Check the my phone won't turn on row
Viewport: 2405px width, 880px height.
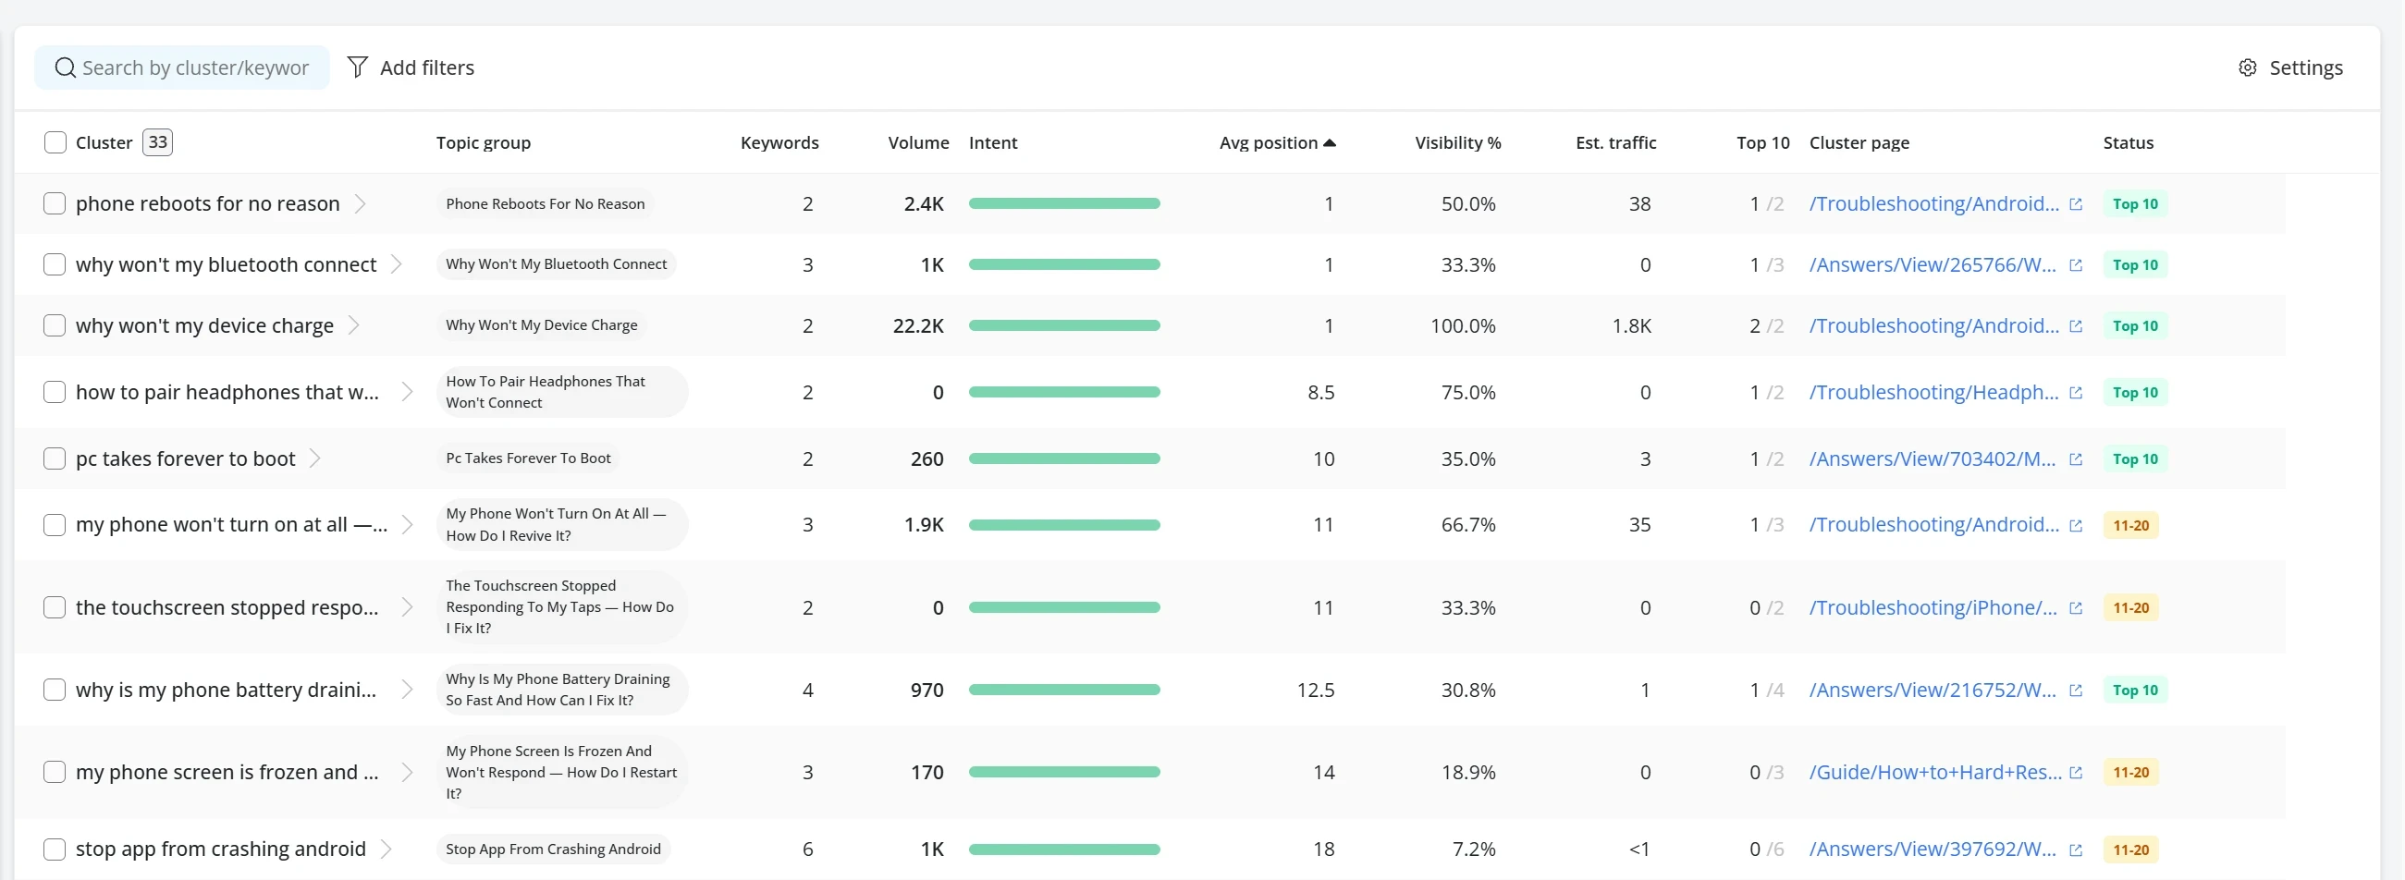pyautogui.click(x=55, y=524)
